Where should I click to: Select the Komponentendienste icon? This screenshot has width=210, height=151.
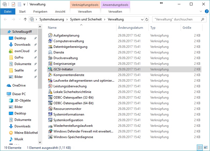click(x=50, y=75)
